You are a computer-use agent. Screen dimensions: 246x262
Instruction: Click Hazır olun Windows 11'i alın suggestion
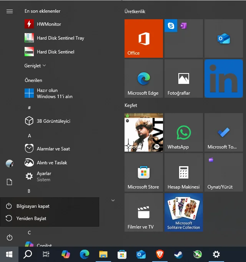click(x=54, y=93)
